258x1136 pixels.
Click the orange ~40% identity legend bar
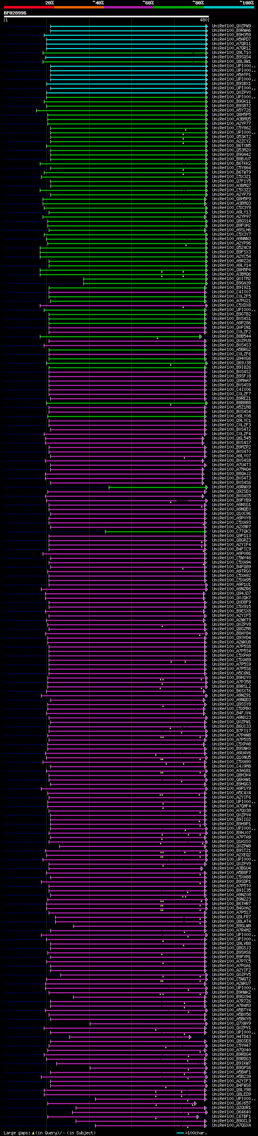click(79, 7)
